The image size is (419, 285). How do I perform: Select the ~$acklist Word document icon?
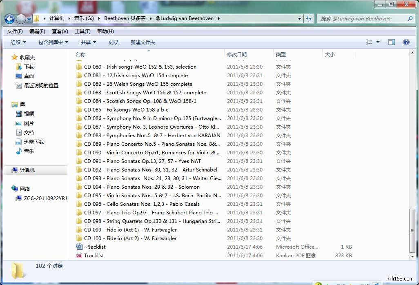79,247
